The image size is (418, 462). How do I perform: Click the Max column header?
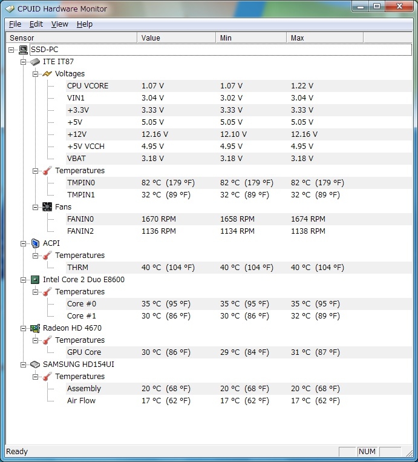pyautogui.click(x=324, y=38)
